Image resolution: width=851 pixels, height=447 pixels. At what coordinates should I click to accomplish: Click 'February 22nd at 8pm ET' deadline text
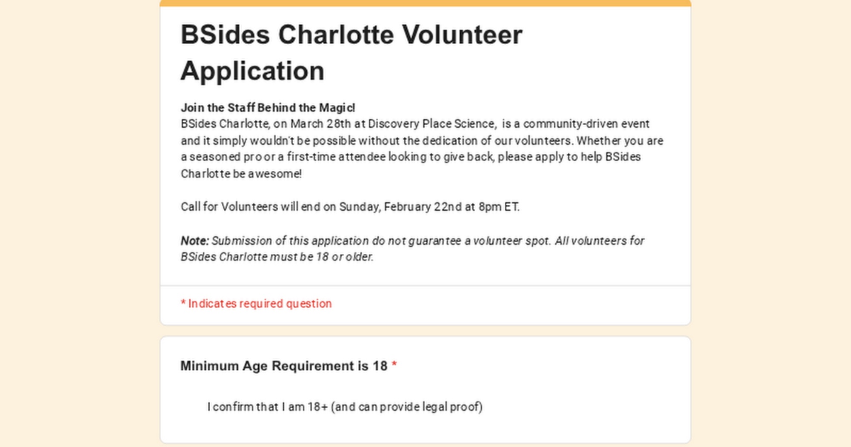pyautogui.click(x=451, y=207)
